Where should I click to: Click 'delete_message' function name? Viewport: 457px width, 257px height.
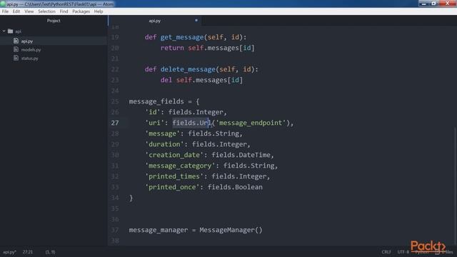188,69
